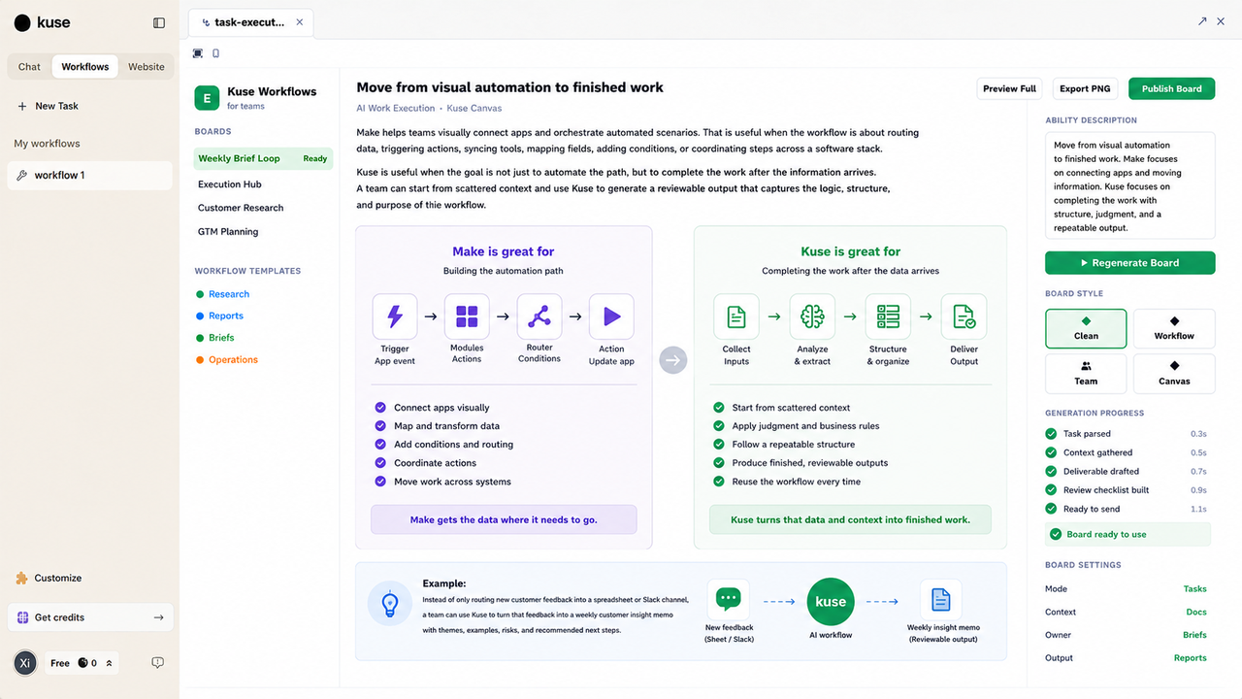The width and height of the screenshot is (1242, 699).
Task: Switch to the Chat tab
Action: (29, 67)
